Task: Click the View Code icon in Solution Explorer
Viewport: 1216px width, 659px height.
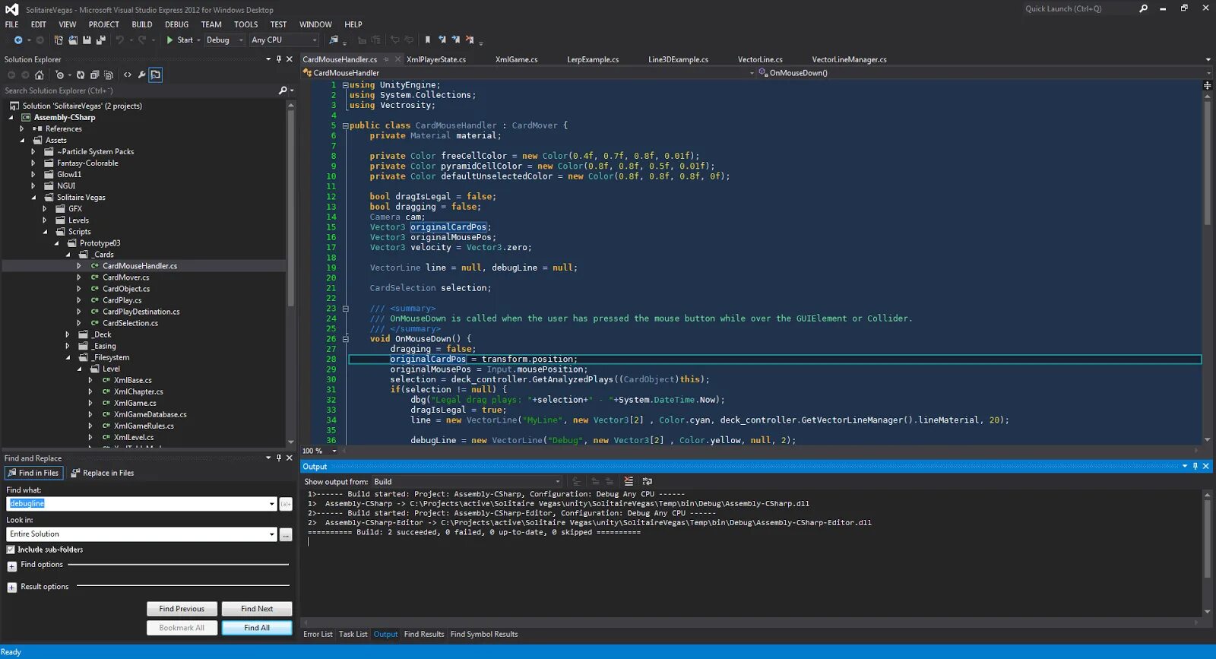Action: (128, 75)
